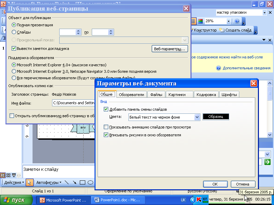Toggle Вывести заметки докладчика checkbox
274x205 pixels.
[x=14, y=49]
